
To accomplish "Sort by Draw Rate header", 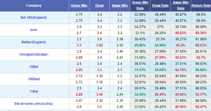I will (160, 6).
